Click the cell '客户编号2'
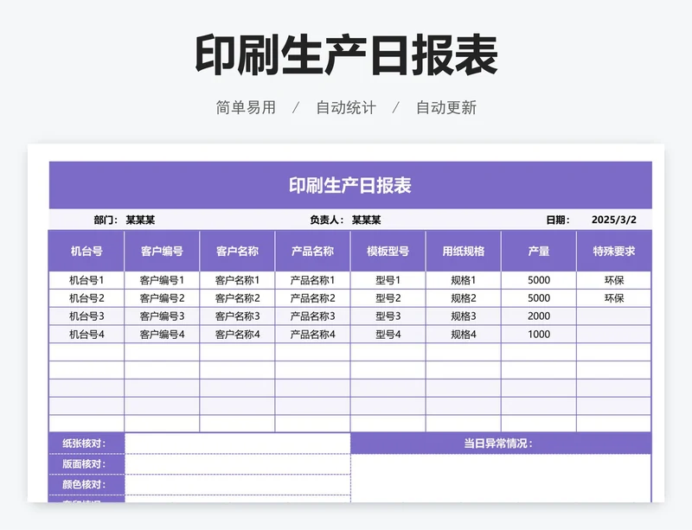692x530 pixels. click(162, 298)
